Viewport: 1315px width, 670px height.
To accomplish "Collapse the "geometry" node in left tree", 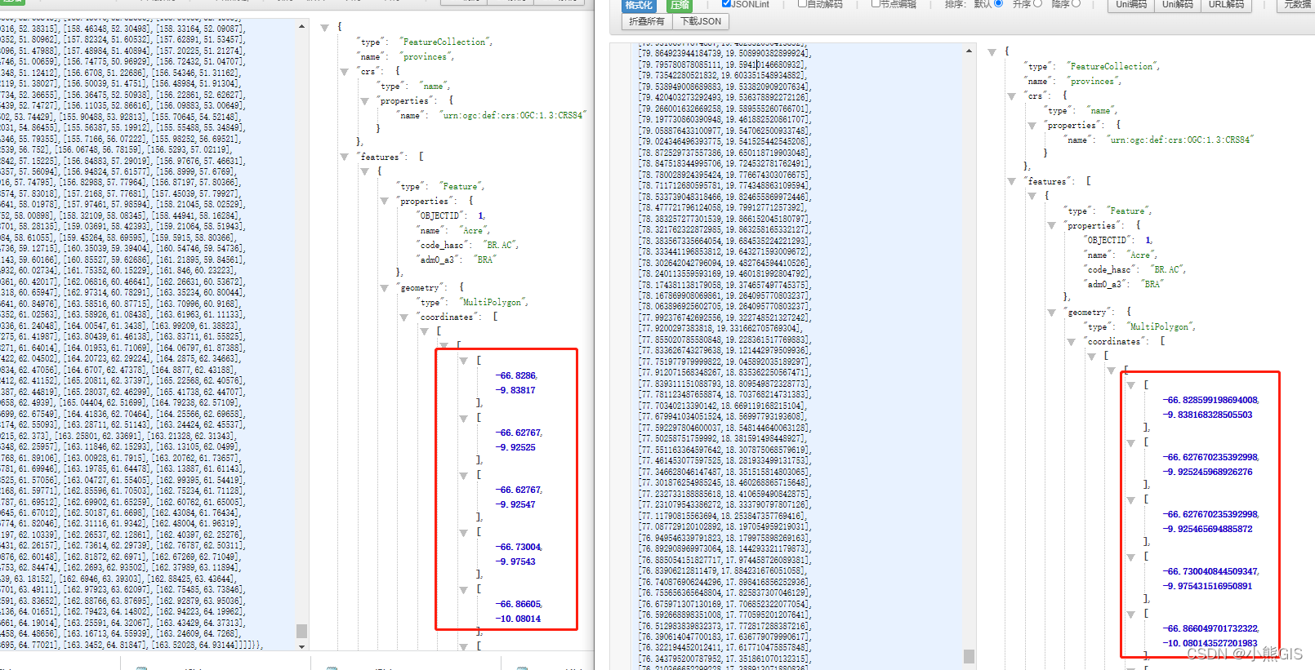I will coord(384,288).
